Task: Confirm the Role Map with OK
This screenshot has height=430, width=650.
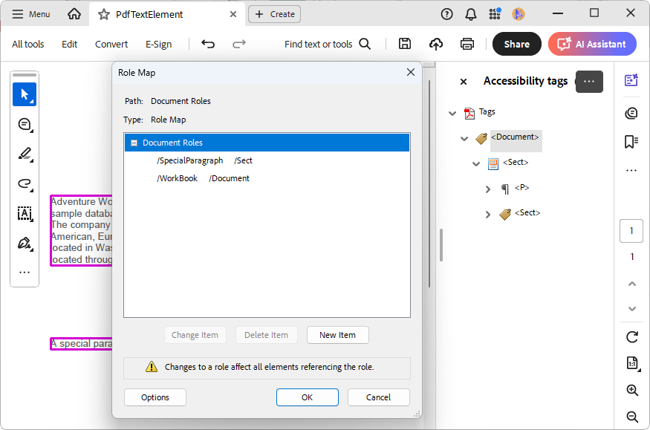Action: (308, 397)
